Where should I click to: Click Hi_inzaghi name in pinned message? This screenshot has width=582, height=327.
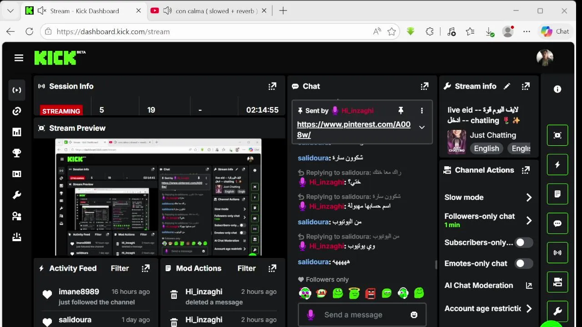coord(357,110)
